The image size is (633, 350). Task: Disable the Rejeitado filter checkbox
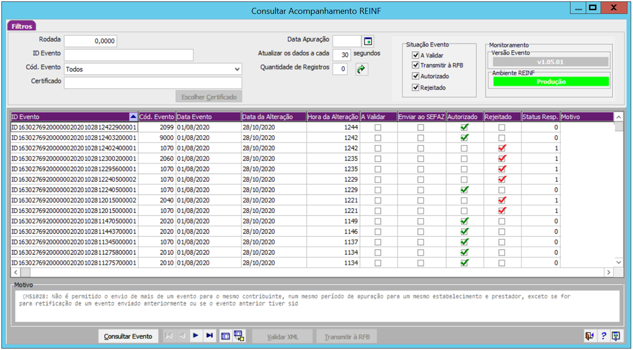click(x=416, y=88)
